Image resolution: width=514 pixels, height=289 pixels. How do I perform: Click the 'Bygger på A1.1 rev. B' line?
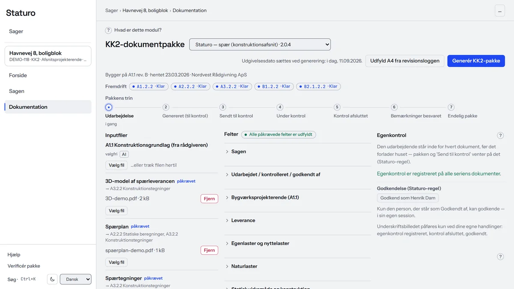tap(176, 75)
